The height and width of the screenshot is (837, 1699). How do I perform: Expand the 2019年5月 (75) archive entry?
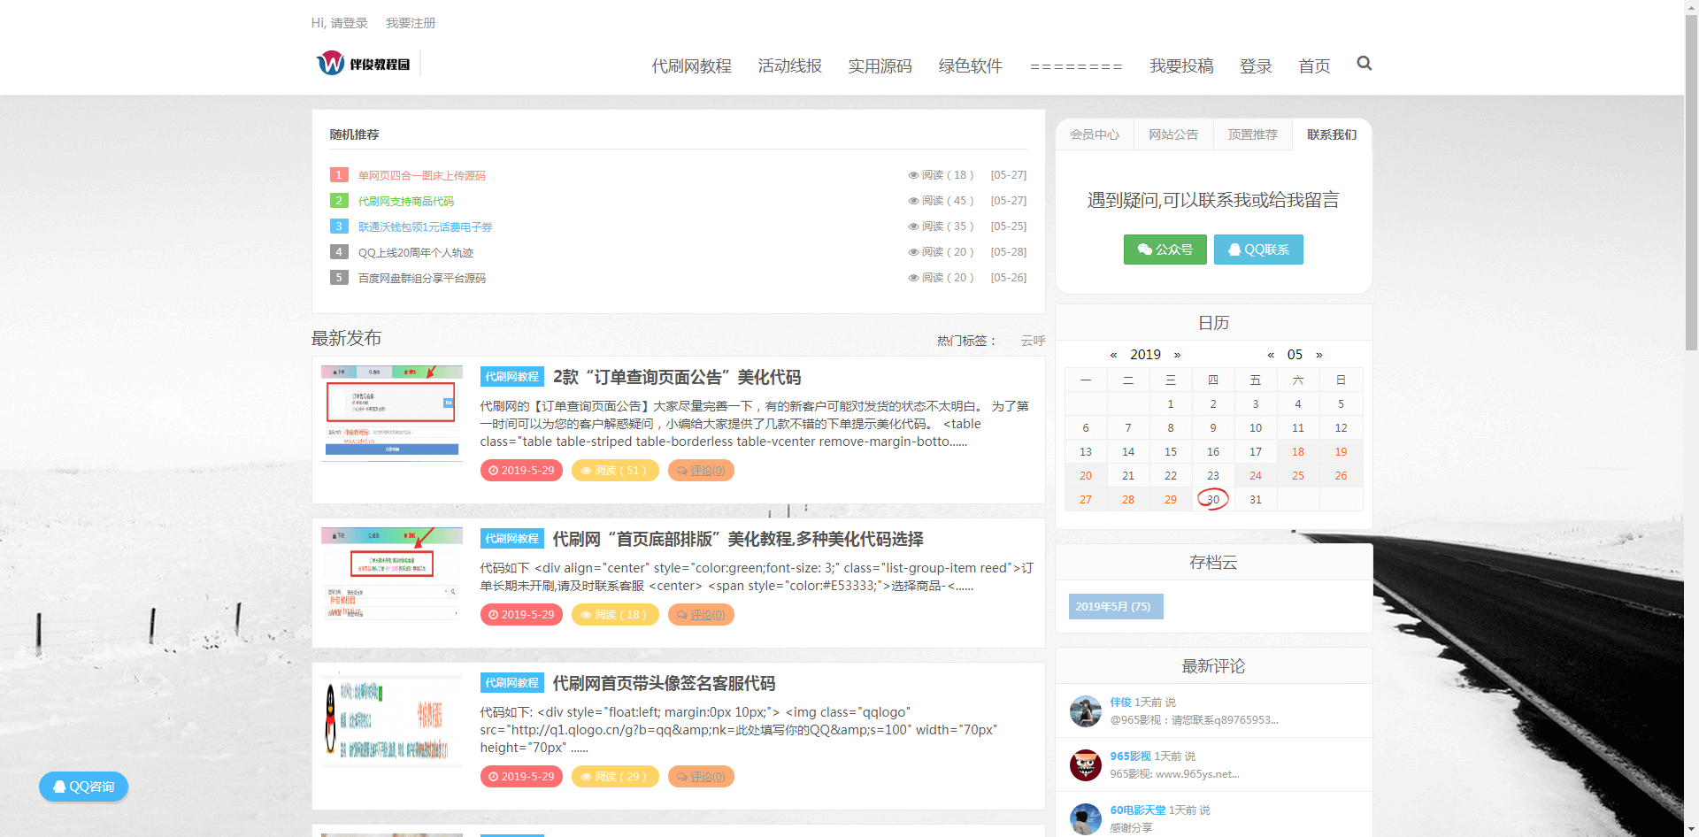point(1115,606)
